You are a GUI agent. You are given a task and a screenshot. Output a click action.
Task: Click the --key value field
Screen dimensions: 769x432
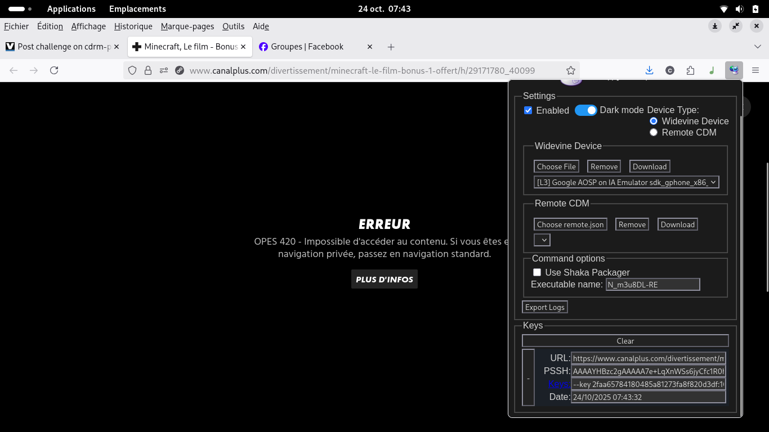pyautogui.click(x=649, y=384)
